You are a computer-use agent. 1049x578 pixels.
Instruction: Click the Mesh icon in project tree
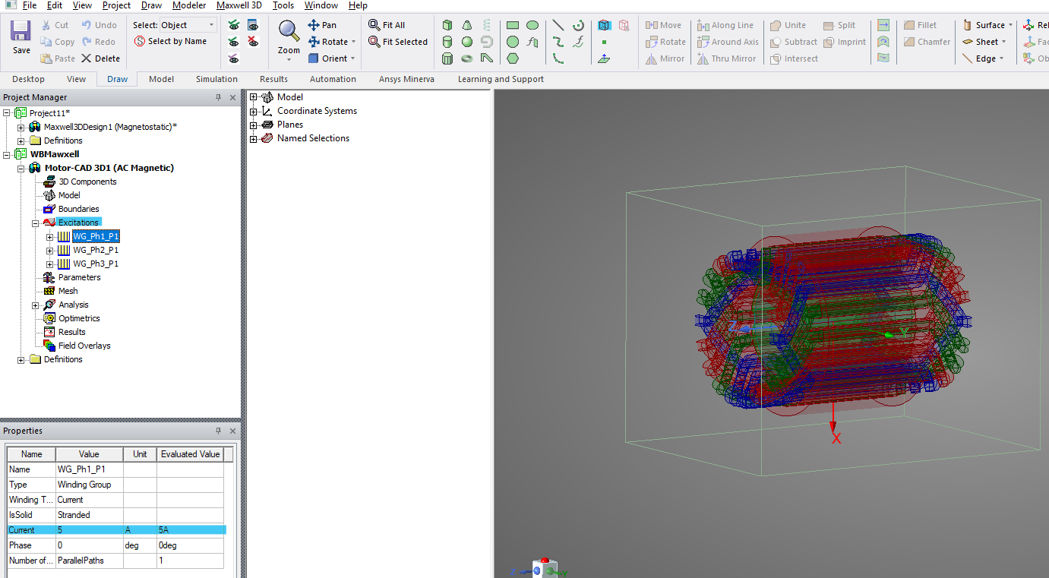49,291
